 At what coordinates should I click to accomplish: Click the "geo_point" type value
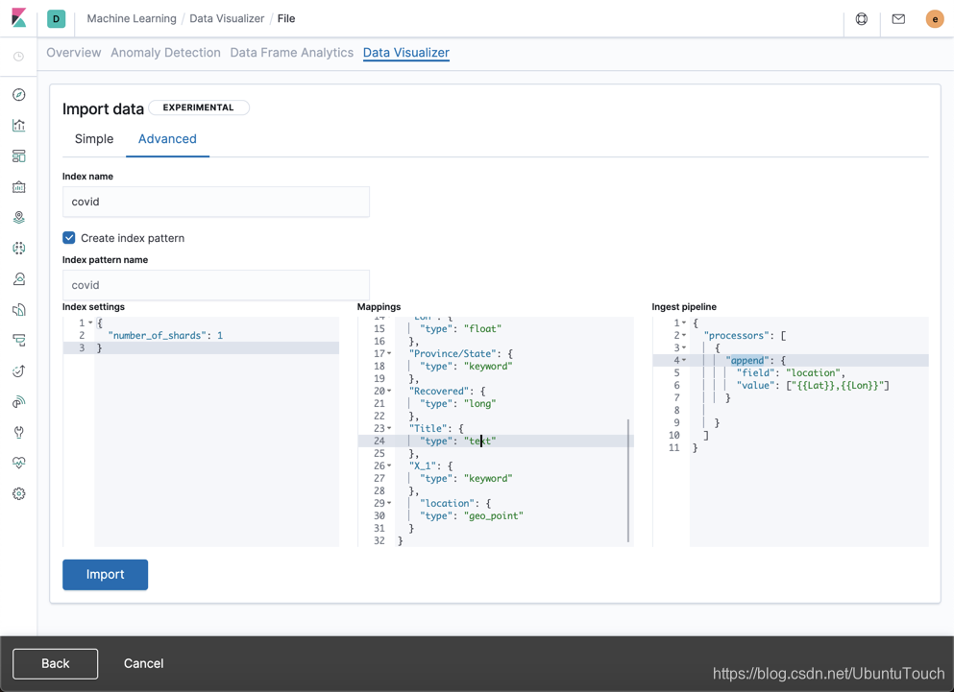coord(494,515)
